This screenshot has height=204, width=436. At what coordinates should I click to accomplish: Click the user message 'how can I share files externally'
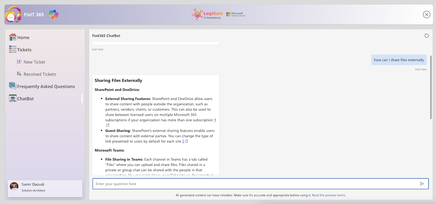[399, 60]
